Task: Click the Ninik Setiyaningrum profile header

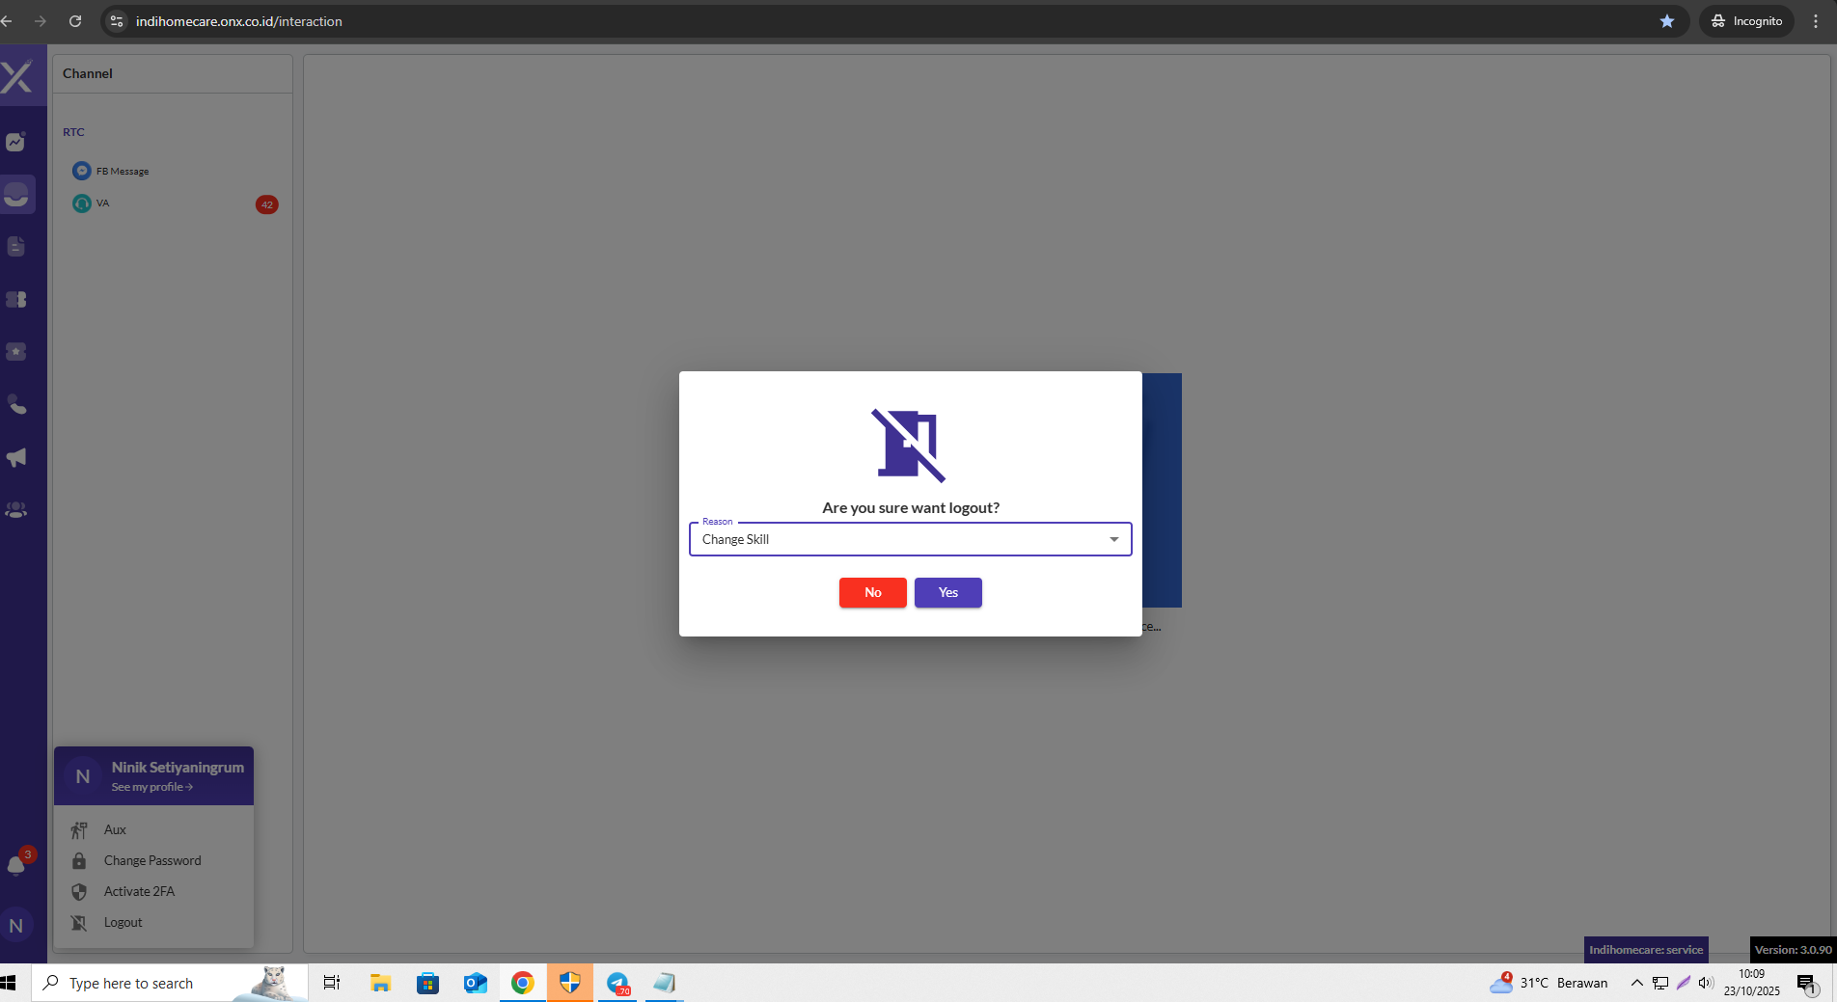Action: 154,775
